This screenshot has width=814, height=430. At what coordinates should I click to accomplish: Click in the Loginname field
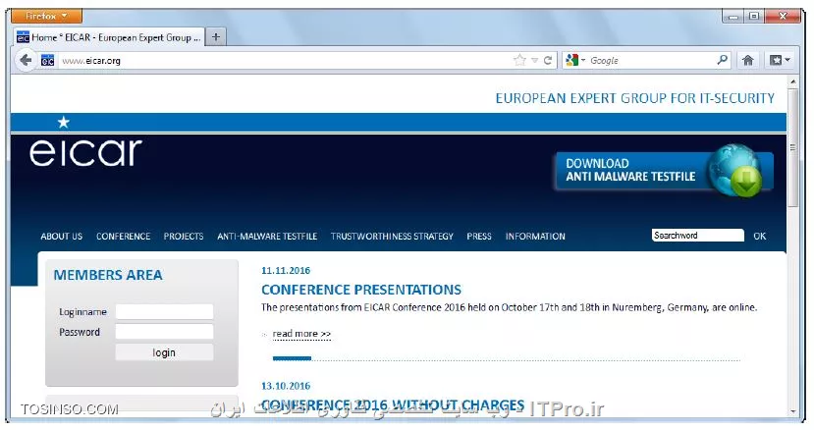(x=164, y=311)
